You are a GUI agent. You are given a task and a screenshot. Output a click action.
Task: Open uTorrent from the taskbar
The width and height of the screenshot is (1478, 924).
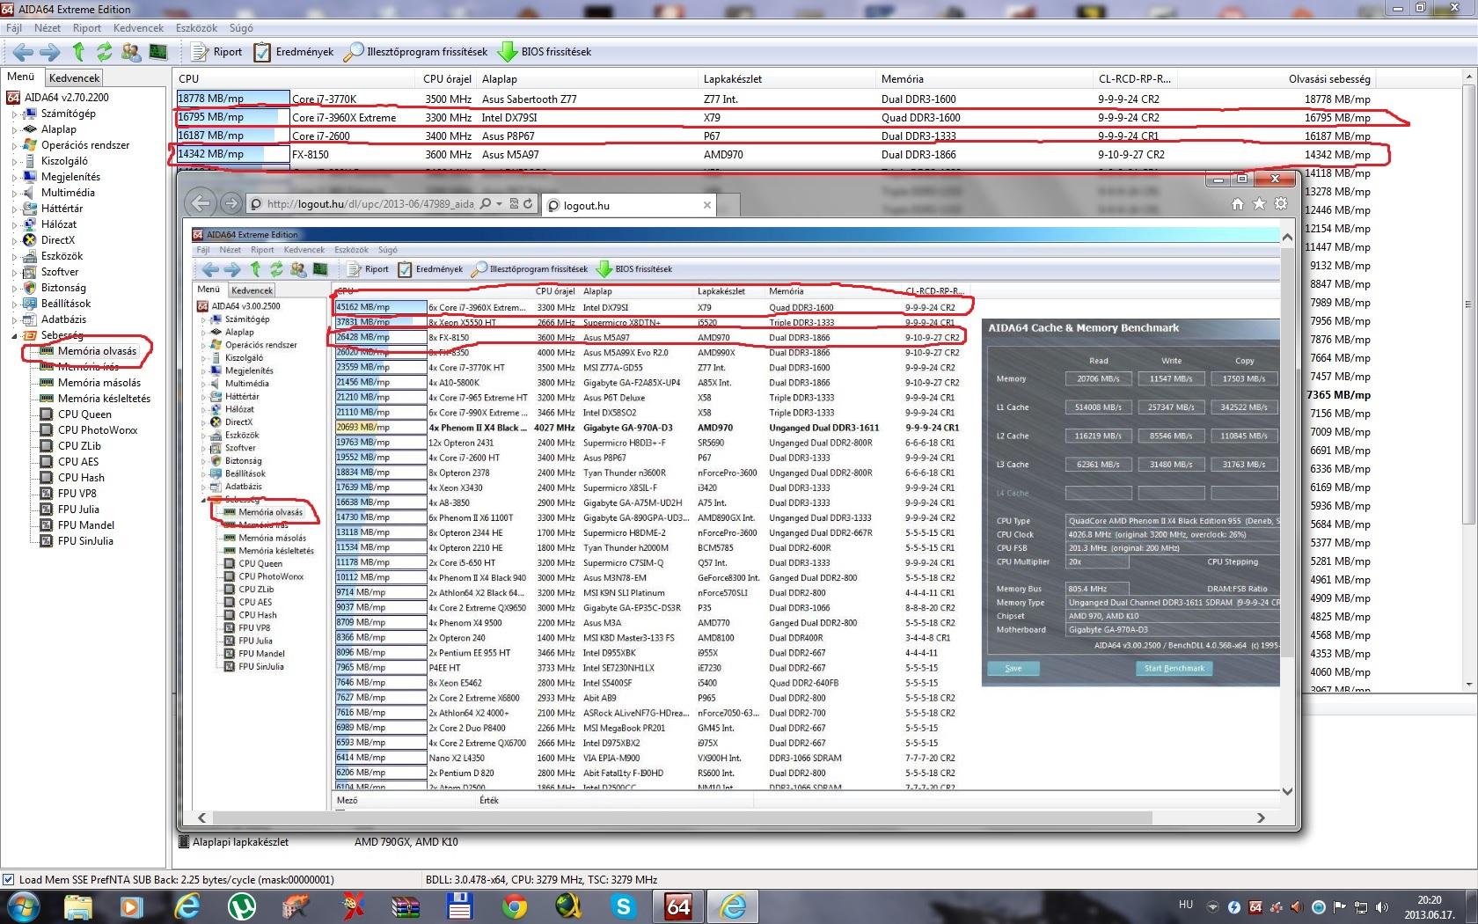(241, 906)
